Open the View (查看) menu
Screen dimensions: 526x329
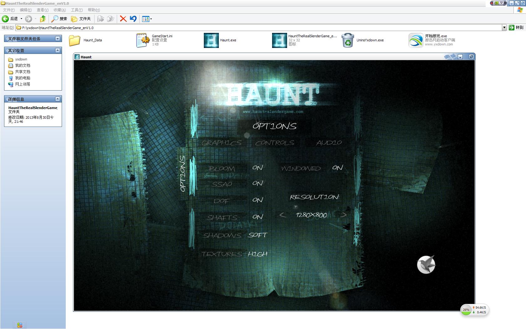pos(43,10)
